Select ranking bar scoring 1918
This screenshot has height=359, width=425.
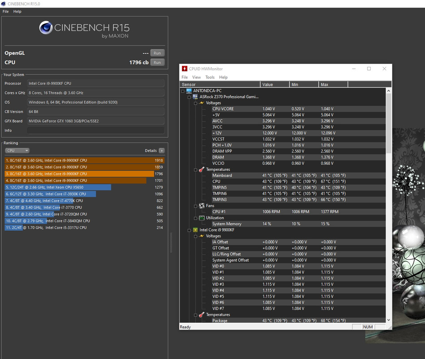click(x=85, y=160)
